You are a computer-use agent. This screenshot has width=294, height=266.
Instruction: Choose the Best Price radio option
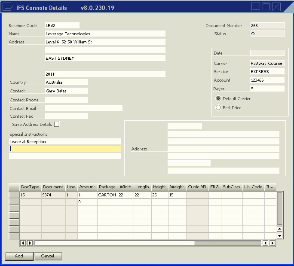[x=218, y=108]
